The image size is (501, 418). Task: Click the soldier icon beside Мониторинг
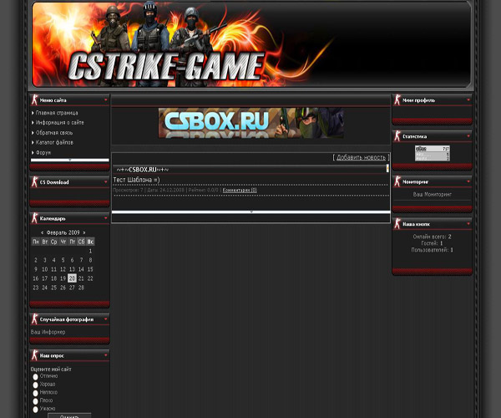point(397,181)
